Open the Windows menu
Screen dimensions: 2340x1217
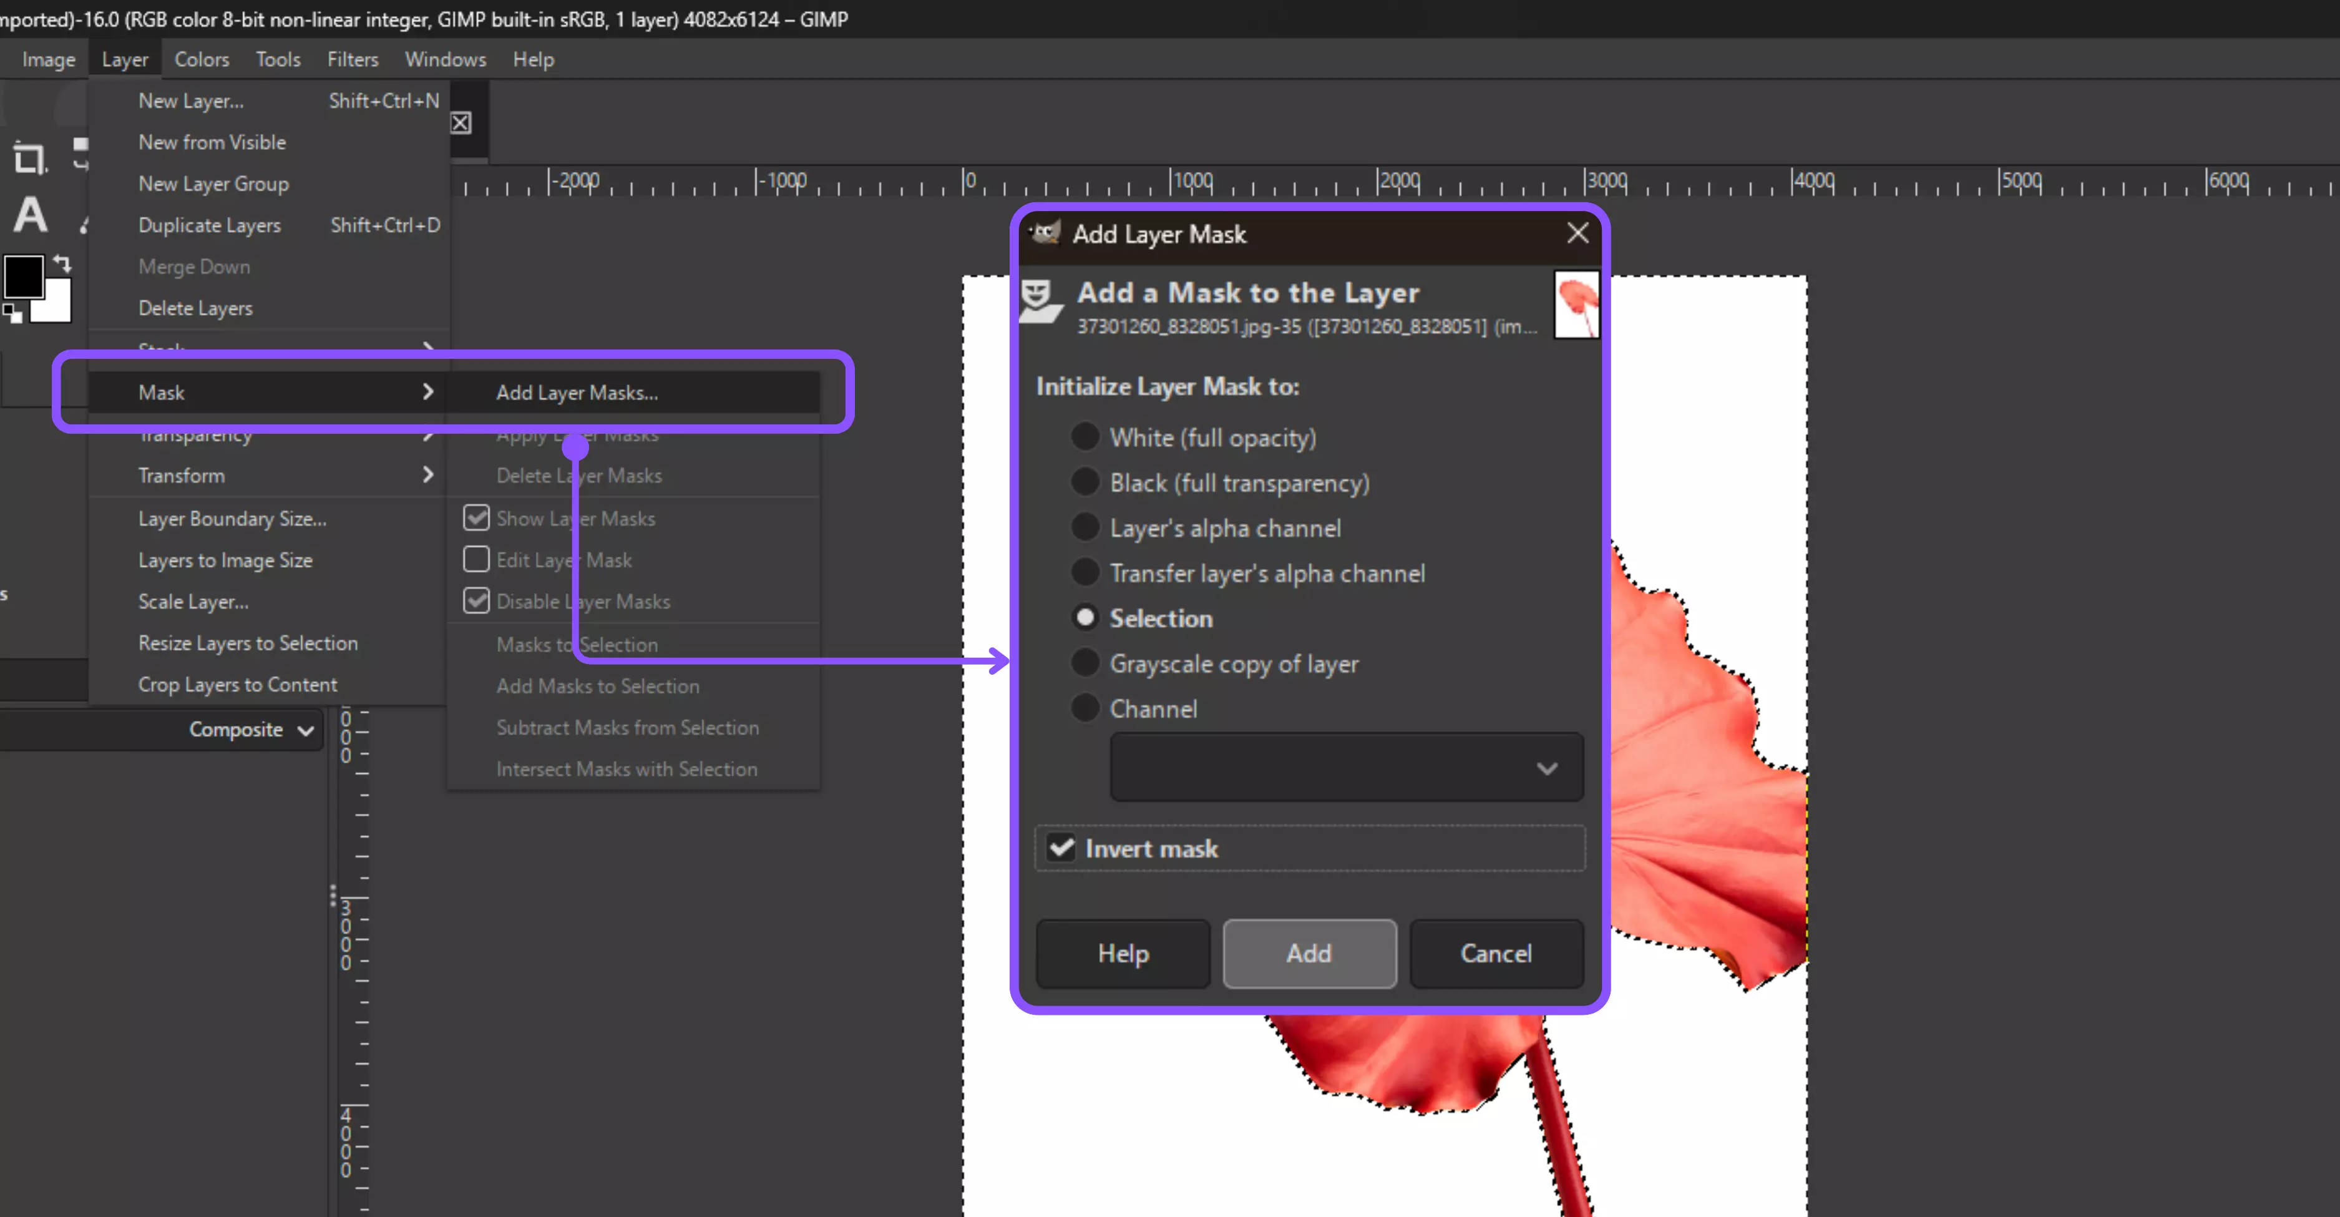click(445, 59)
